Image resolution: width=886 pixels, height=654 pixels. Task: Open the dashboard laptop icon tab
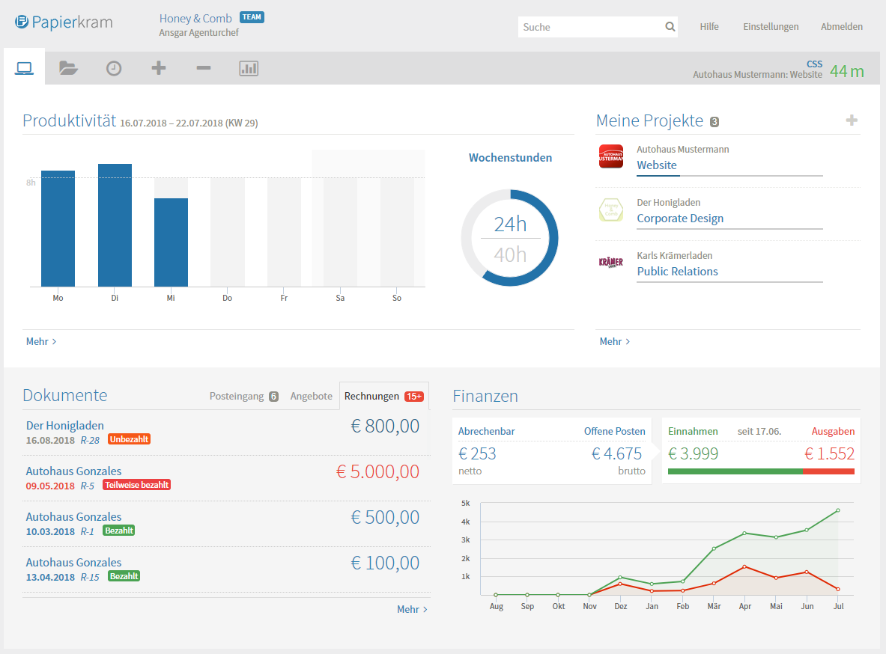coord(24,68)
